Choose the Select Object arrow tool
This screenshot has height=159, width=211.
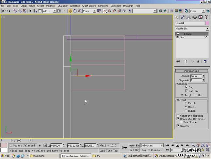pos(30,11)
